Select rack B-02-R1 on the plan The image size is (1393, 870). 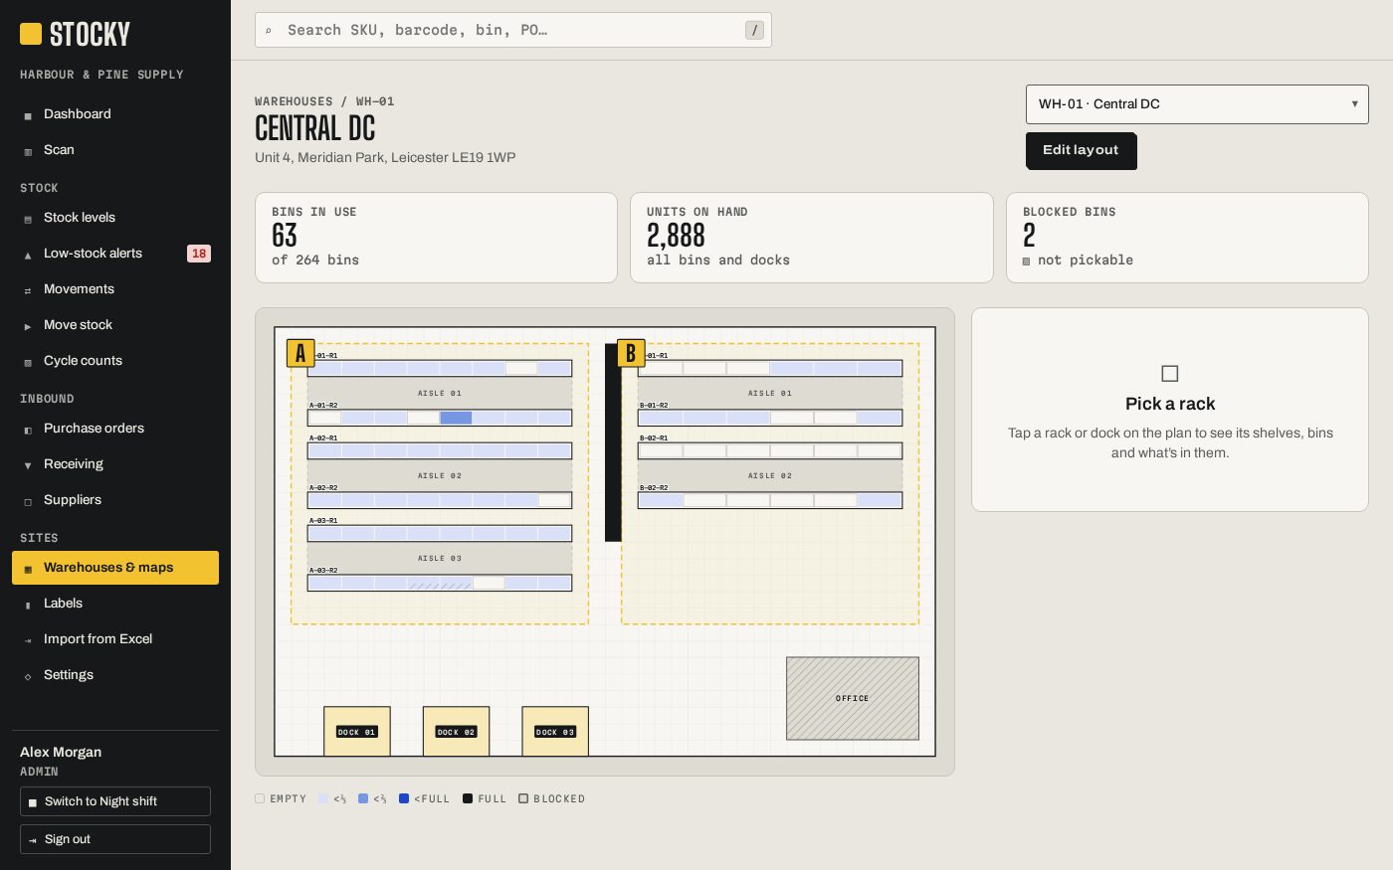pyautogui.click(x=770, y=450)
